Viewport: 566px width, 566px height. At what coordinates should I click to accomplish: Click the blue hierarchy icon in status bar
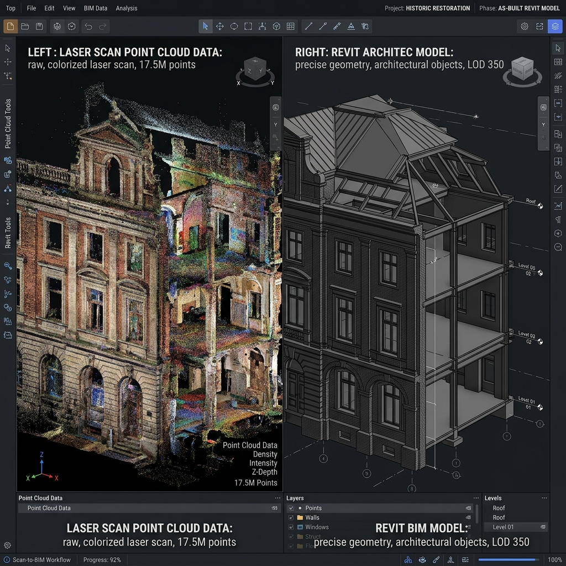[x=408, y=560]
